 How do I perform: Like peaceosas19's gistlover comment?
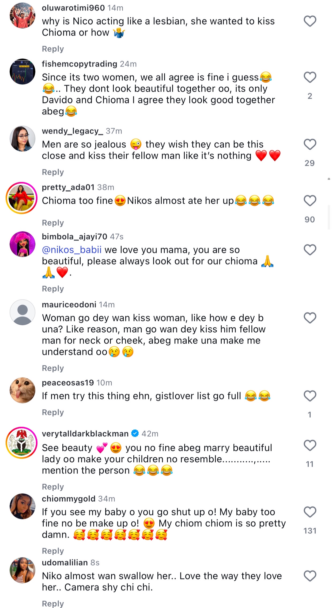(x=310, y=396)
